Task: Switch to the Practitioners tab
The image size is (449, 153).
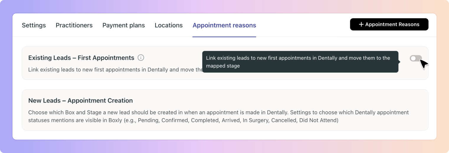Action: [74, 25]
